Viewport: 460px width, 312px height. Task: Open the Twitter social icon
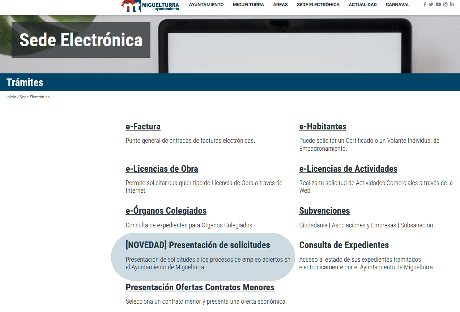(x=431, y=5)
